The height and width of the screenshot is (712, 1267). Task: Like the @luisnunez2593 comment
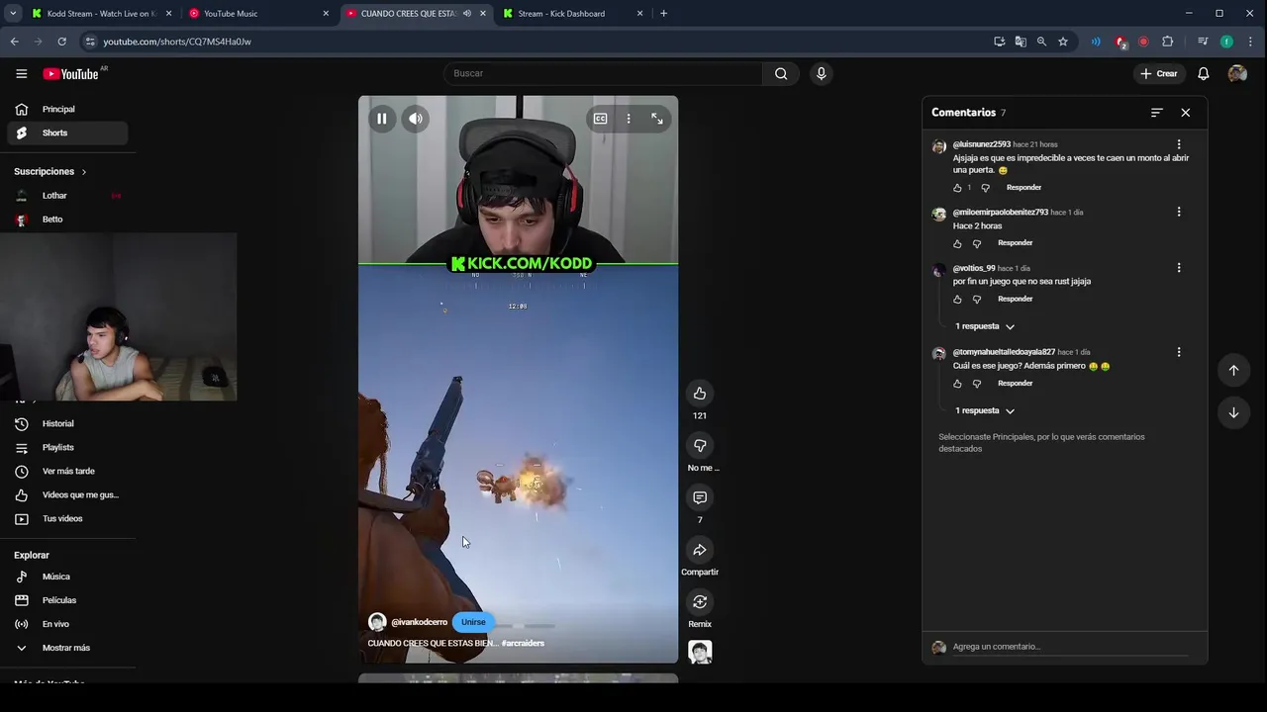coord(957,188)
